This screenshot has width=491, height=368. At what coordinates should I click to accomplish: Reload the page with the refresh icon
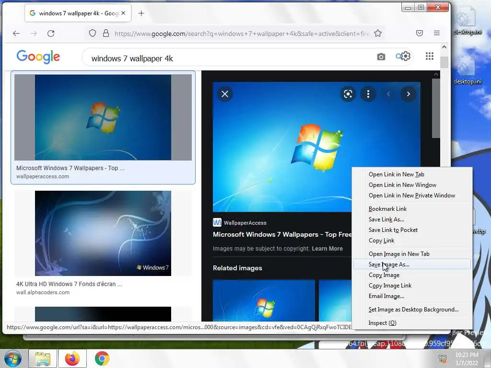pos(51,33)
